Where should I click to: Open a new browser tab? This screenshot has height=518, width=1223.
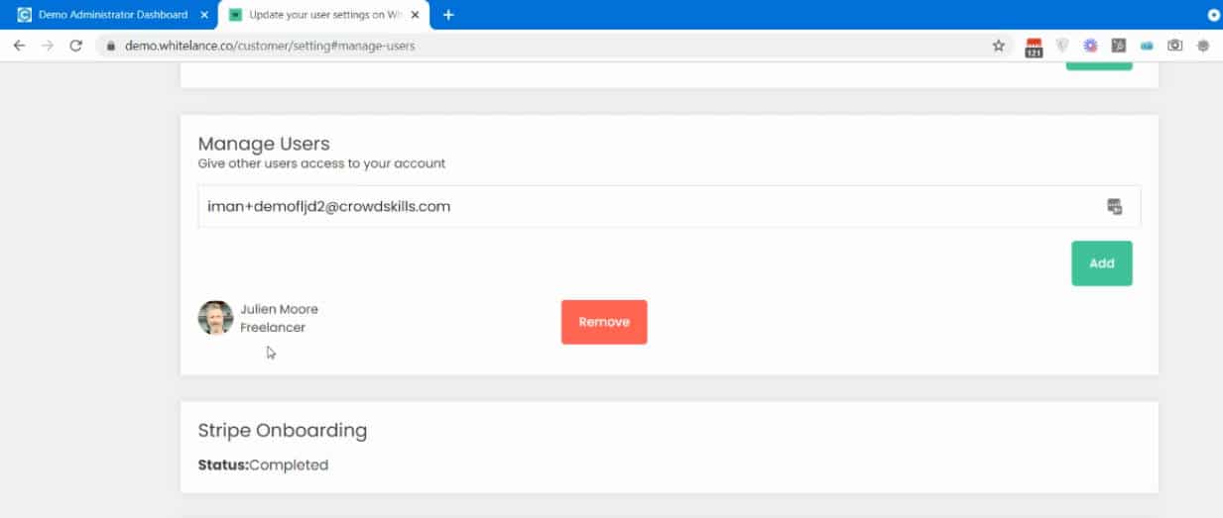click(448, 15)
